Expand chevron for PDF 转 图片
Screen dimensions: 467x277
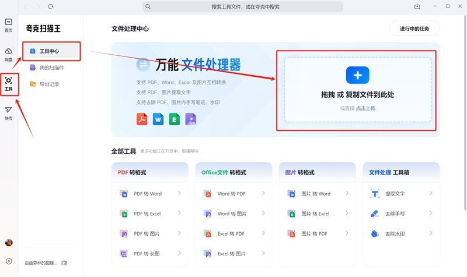pos(179,233)
